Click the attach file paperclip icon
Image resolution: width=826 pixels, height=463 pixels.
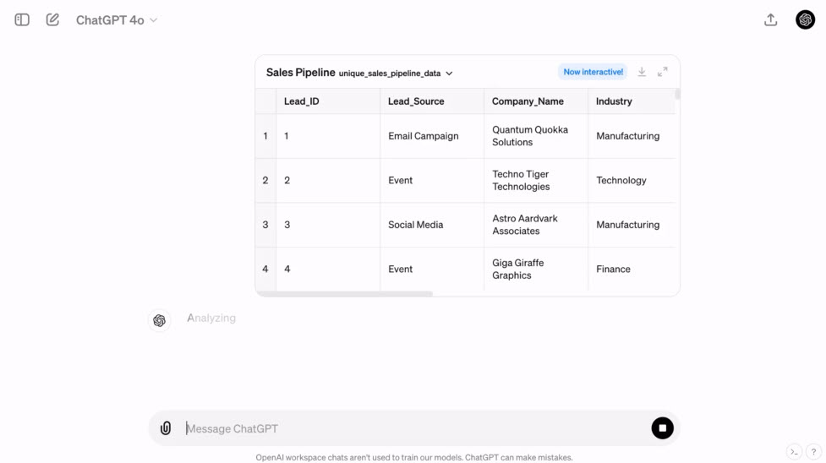(x=166, y=428)
